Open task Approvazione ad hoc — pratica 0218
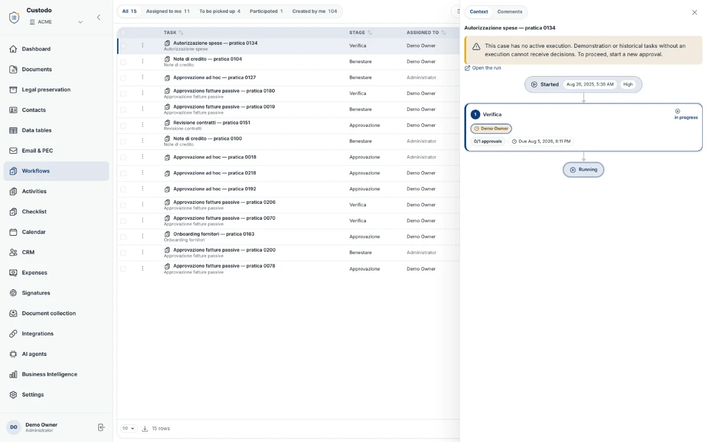Image resolution: width=707 pixels, height=442 pixels. pyautogui.click(x=214, y=173)
